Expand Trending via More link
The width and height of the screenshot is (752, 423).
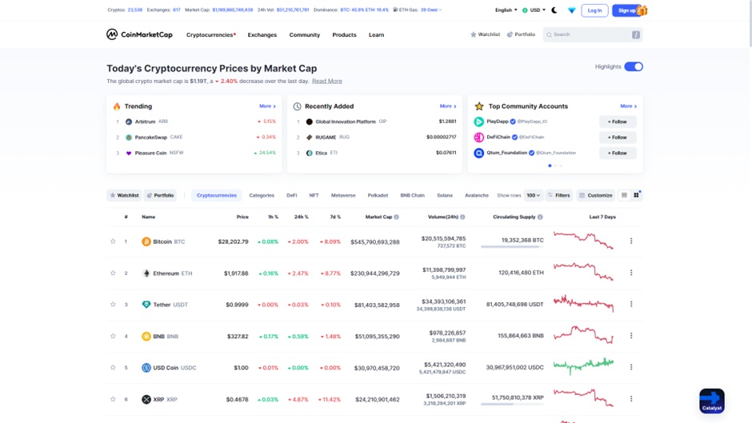pyautogui.click(x=267, y=106)
